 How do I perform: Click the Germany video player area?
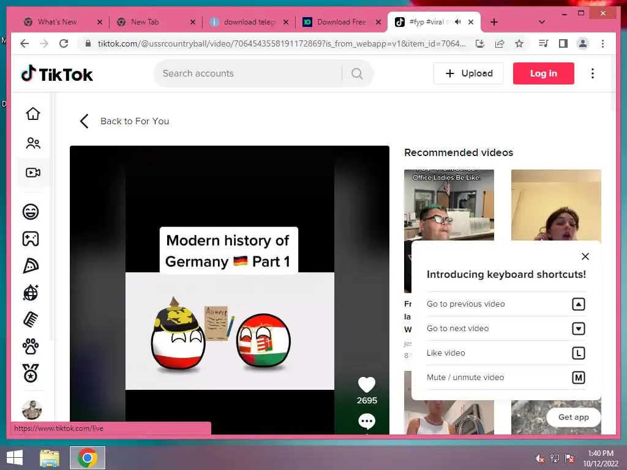click(230, 289)
